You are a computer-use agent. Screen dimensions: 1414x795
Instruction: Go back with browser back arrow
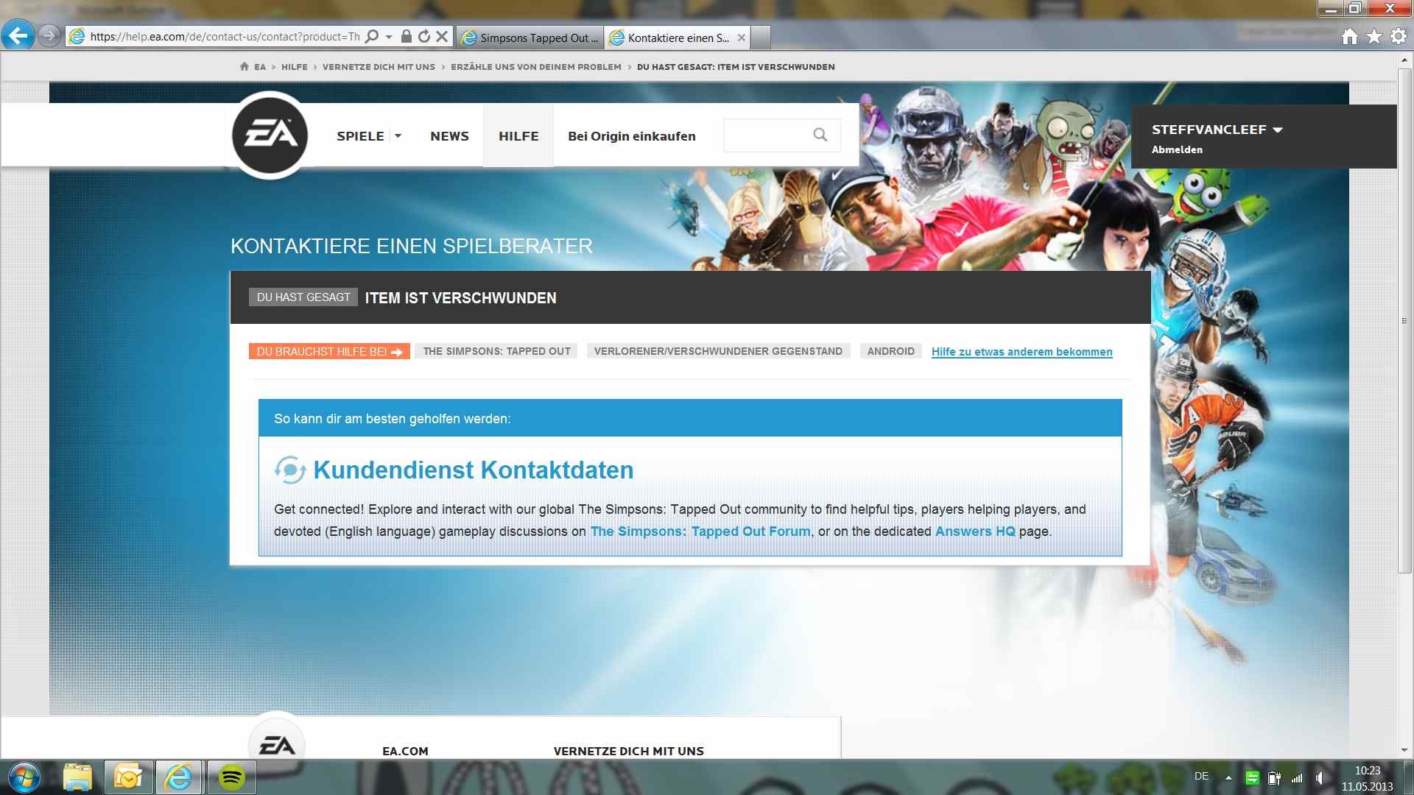click(18, 35)
